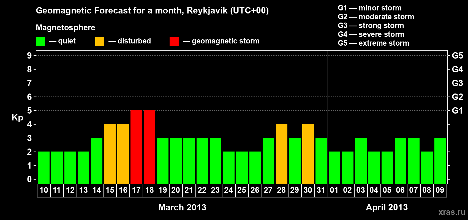The width and height of the screenshot is (468, 220).
Task: Select the orange bar for March 15
Action: point(110,154)
